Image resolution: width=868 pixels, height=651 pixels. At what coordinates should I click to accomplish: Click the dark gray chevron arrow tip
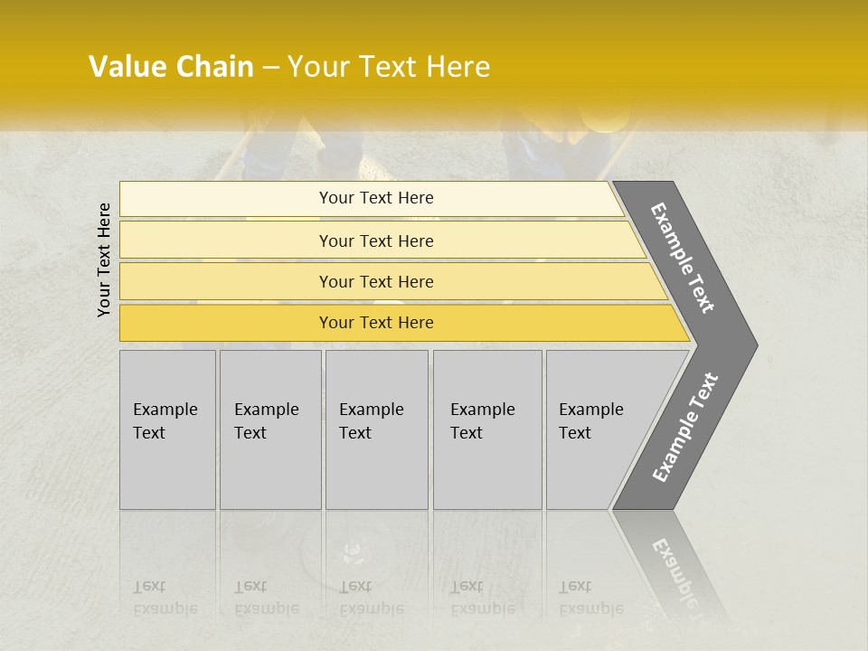point(741,344)
